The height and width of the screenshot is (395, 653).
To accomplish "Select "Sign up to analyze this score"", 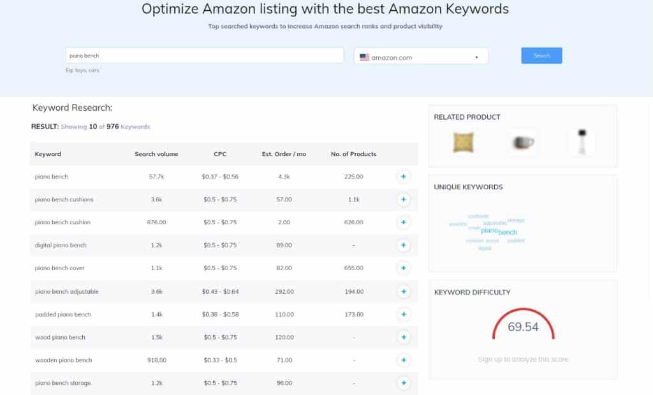I will point(522,359).
